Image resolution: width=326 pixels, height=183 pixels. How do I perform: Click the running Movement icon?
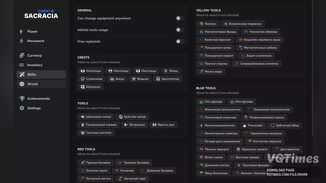(x=22, y=41)
